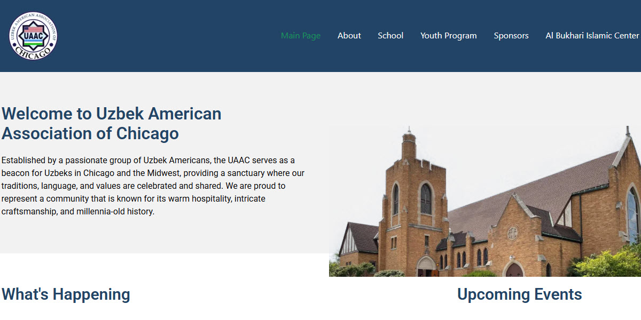Viewport: 641px width, 320px height.
Task: Open the About menu item
Action: click(x=349, y=35)
